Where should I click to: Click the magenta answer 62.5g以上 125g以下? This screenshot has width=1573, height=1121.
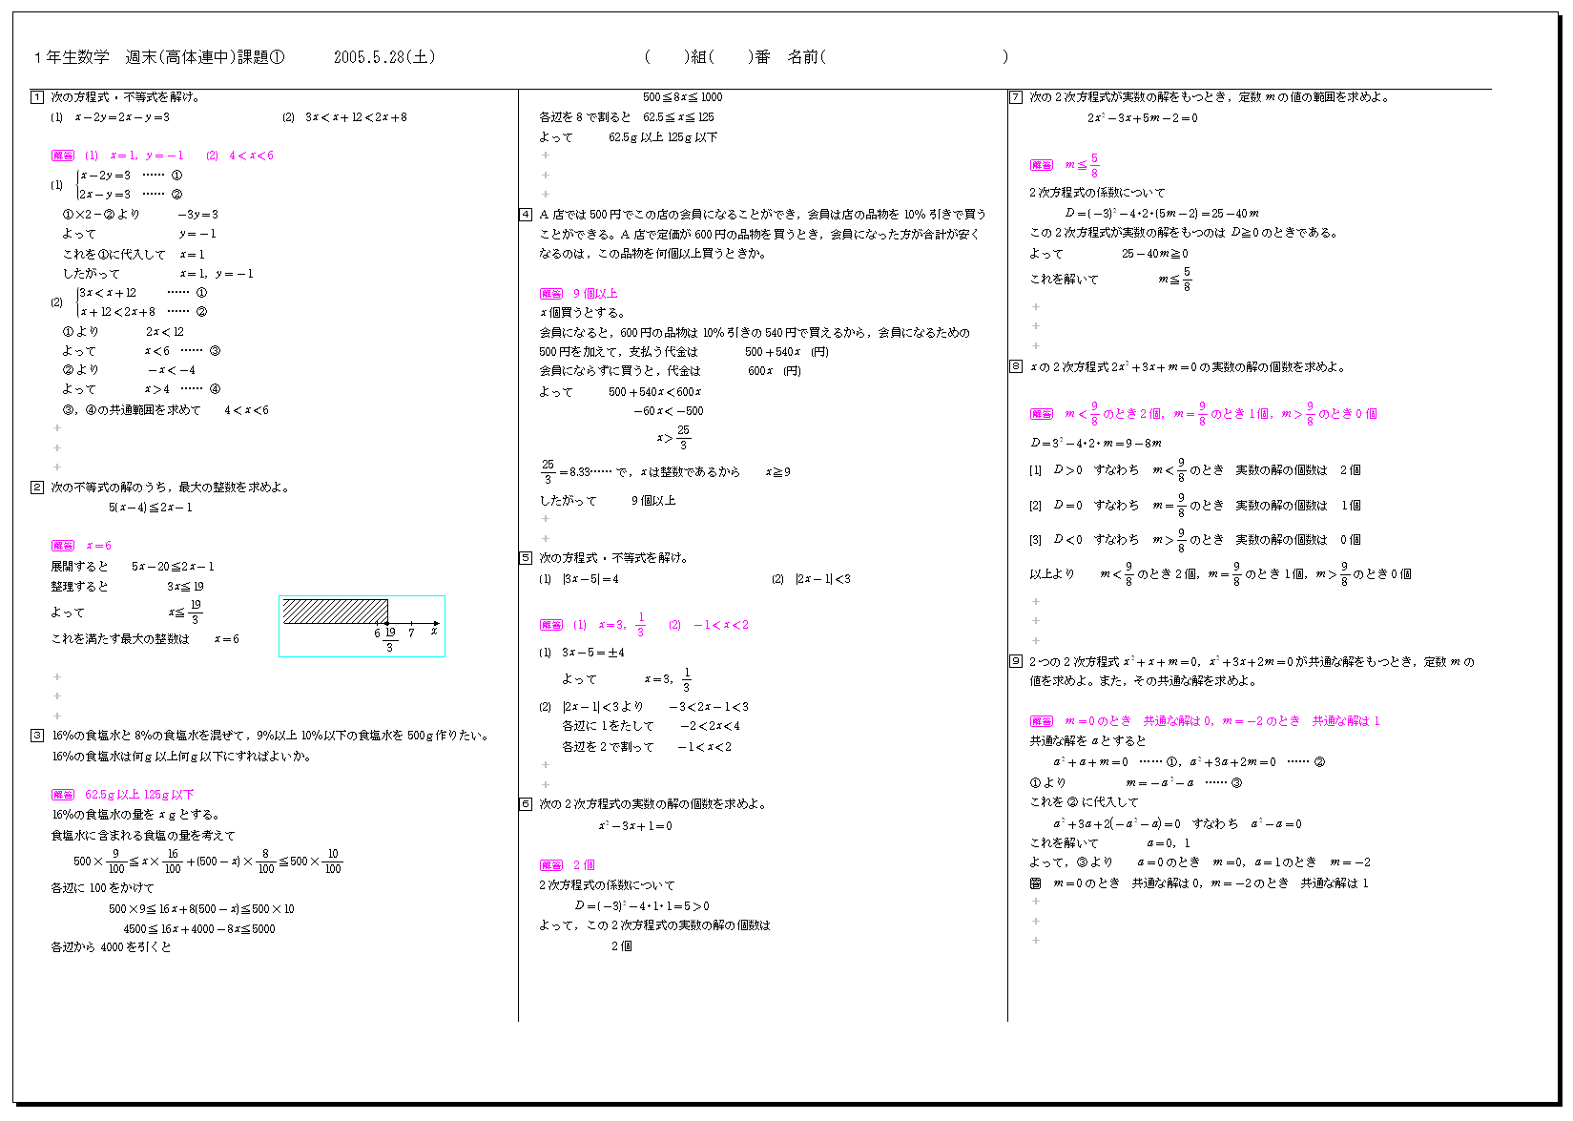139,795
